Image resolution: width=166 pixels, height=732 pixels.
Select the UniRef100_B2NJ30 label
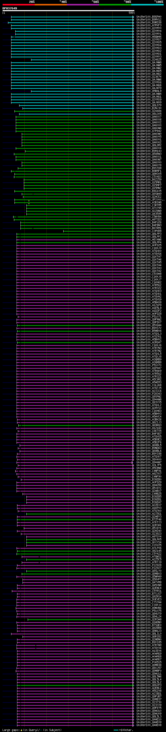click(149, 108)
